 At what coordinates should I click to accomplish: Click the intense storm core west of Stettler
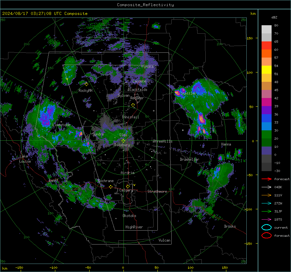click(178, 93)
